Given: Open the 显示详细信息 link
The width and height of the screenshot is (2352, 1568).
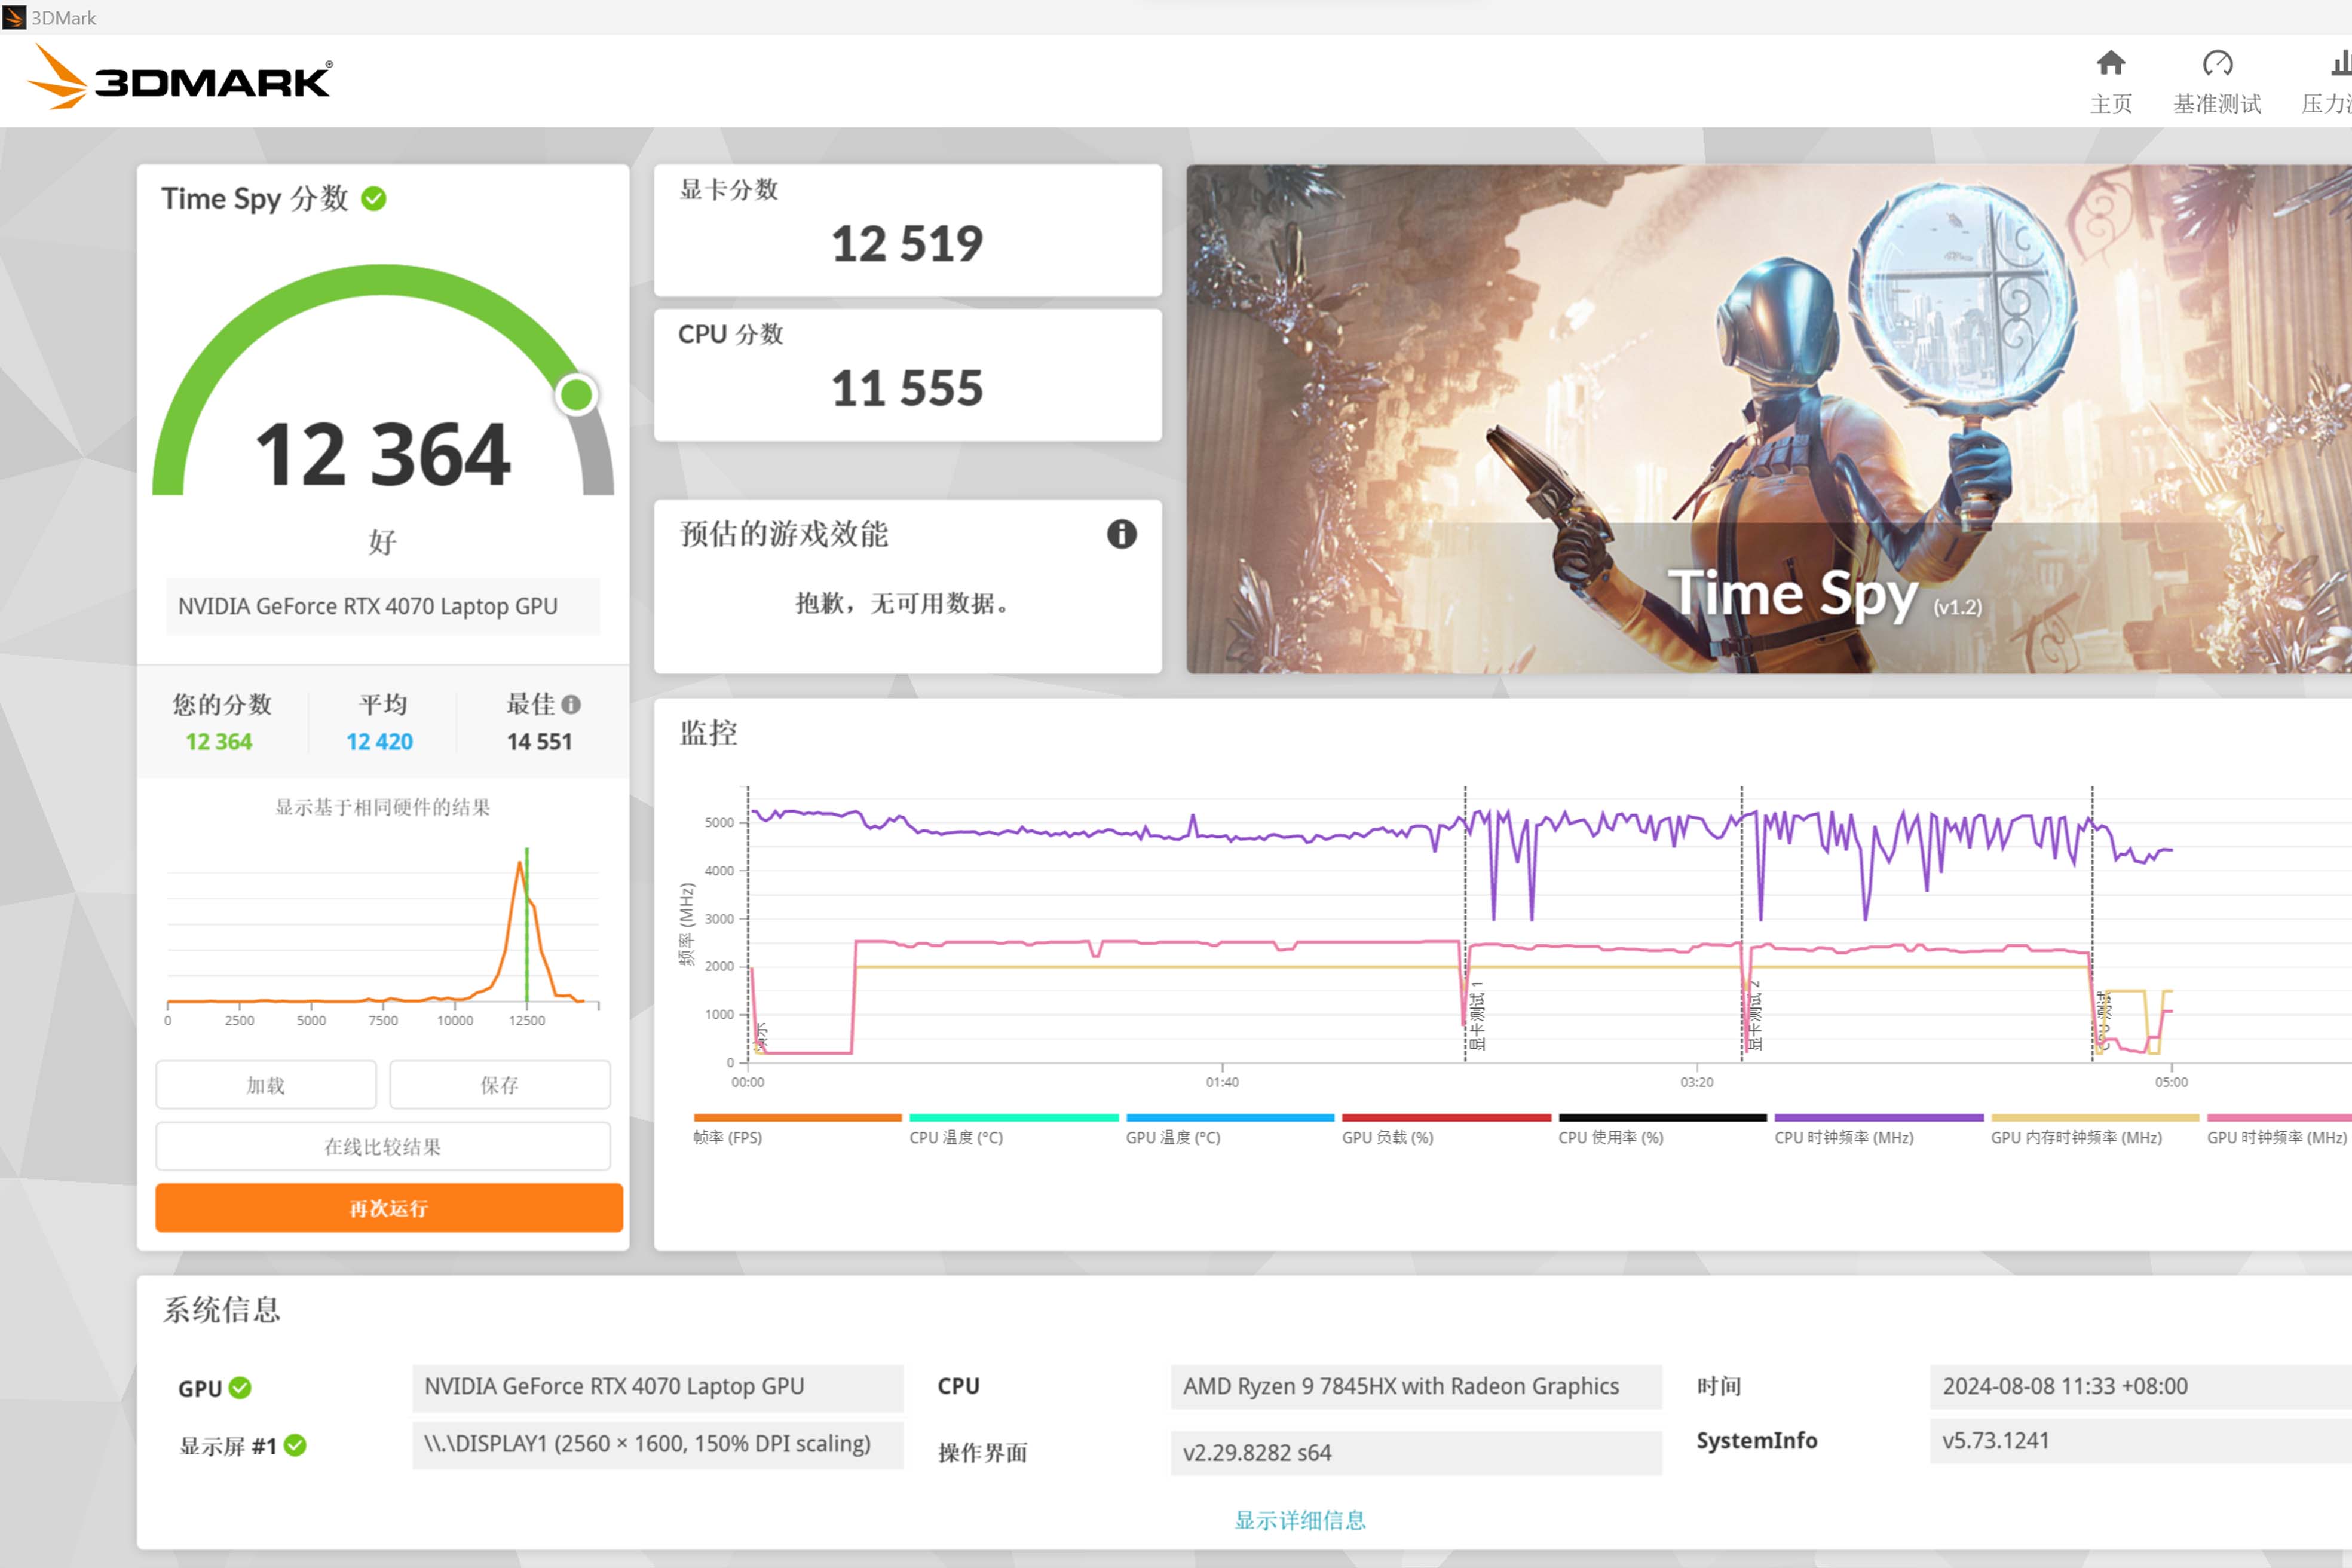Looking at the screenshot, I should pyautogui.click(x=1300, y=1520).
